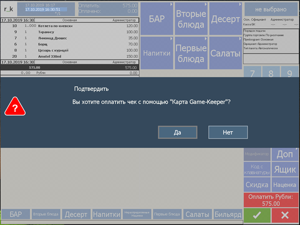This screenshot has width=300, height=225.
Task: Open the Скидка discount button
Action: pyautogui.click(x=257, y=185)
